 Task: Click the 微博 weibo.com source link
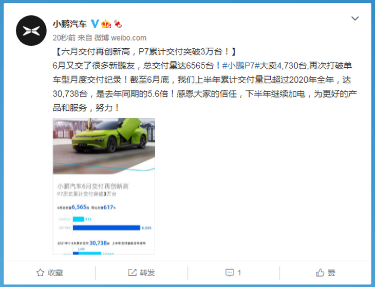coord(120,38)
